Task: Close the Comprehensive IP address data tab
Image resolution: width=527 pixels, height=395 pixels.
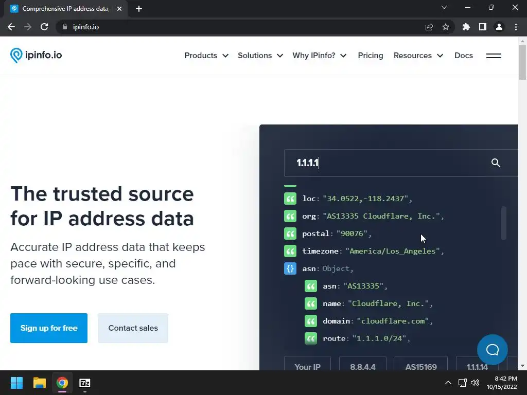Action: [x=119, y=9]
